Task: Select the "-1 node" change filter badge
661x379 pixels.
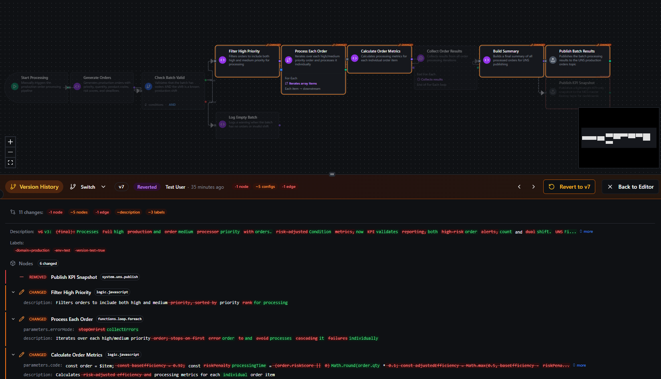Action: pos(56,212)
